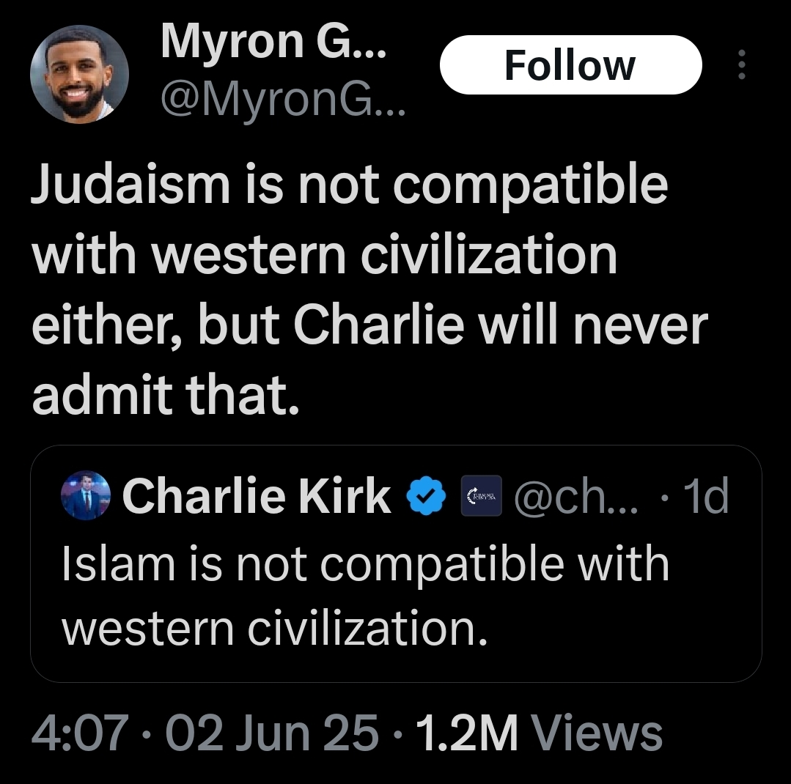Click Charlie Kirk's small avatar in quote
Screen dimensions: 791x784
tap(86, 495)
